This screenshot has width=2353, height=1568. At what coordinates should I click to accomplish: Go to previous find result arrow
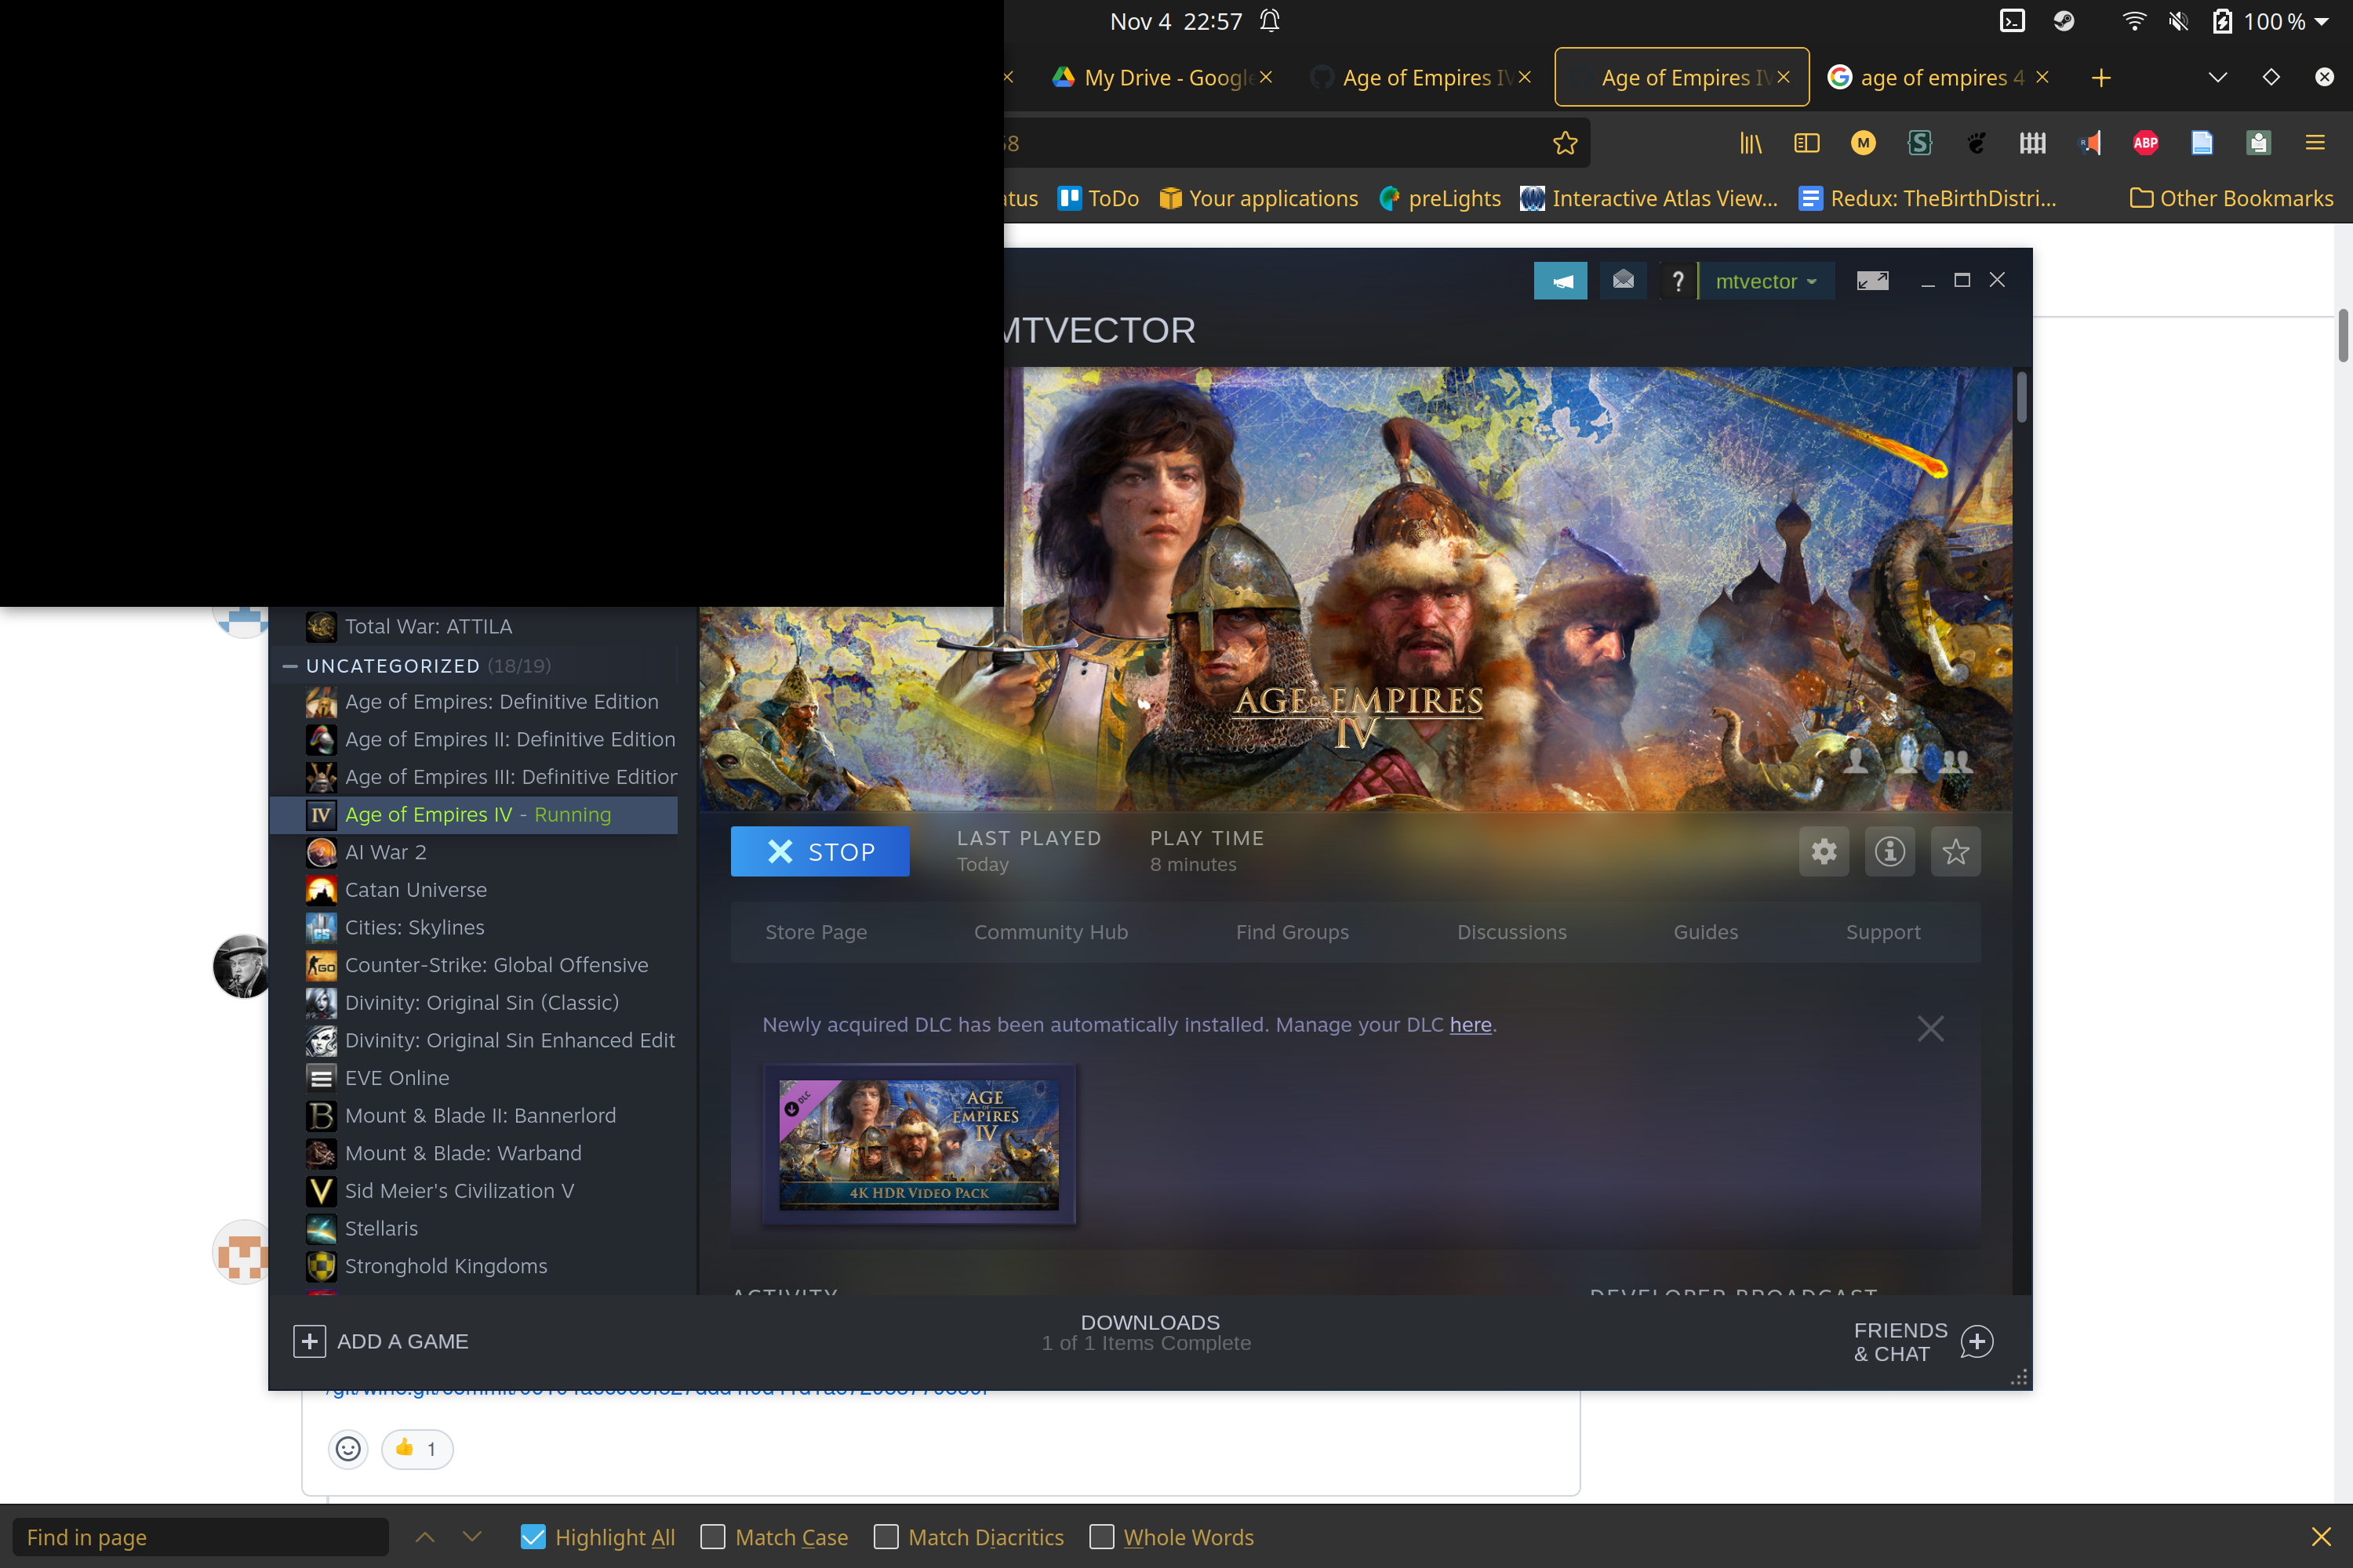[x=425, y=1537]
